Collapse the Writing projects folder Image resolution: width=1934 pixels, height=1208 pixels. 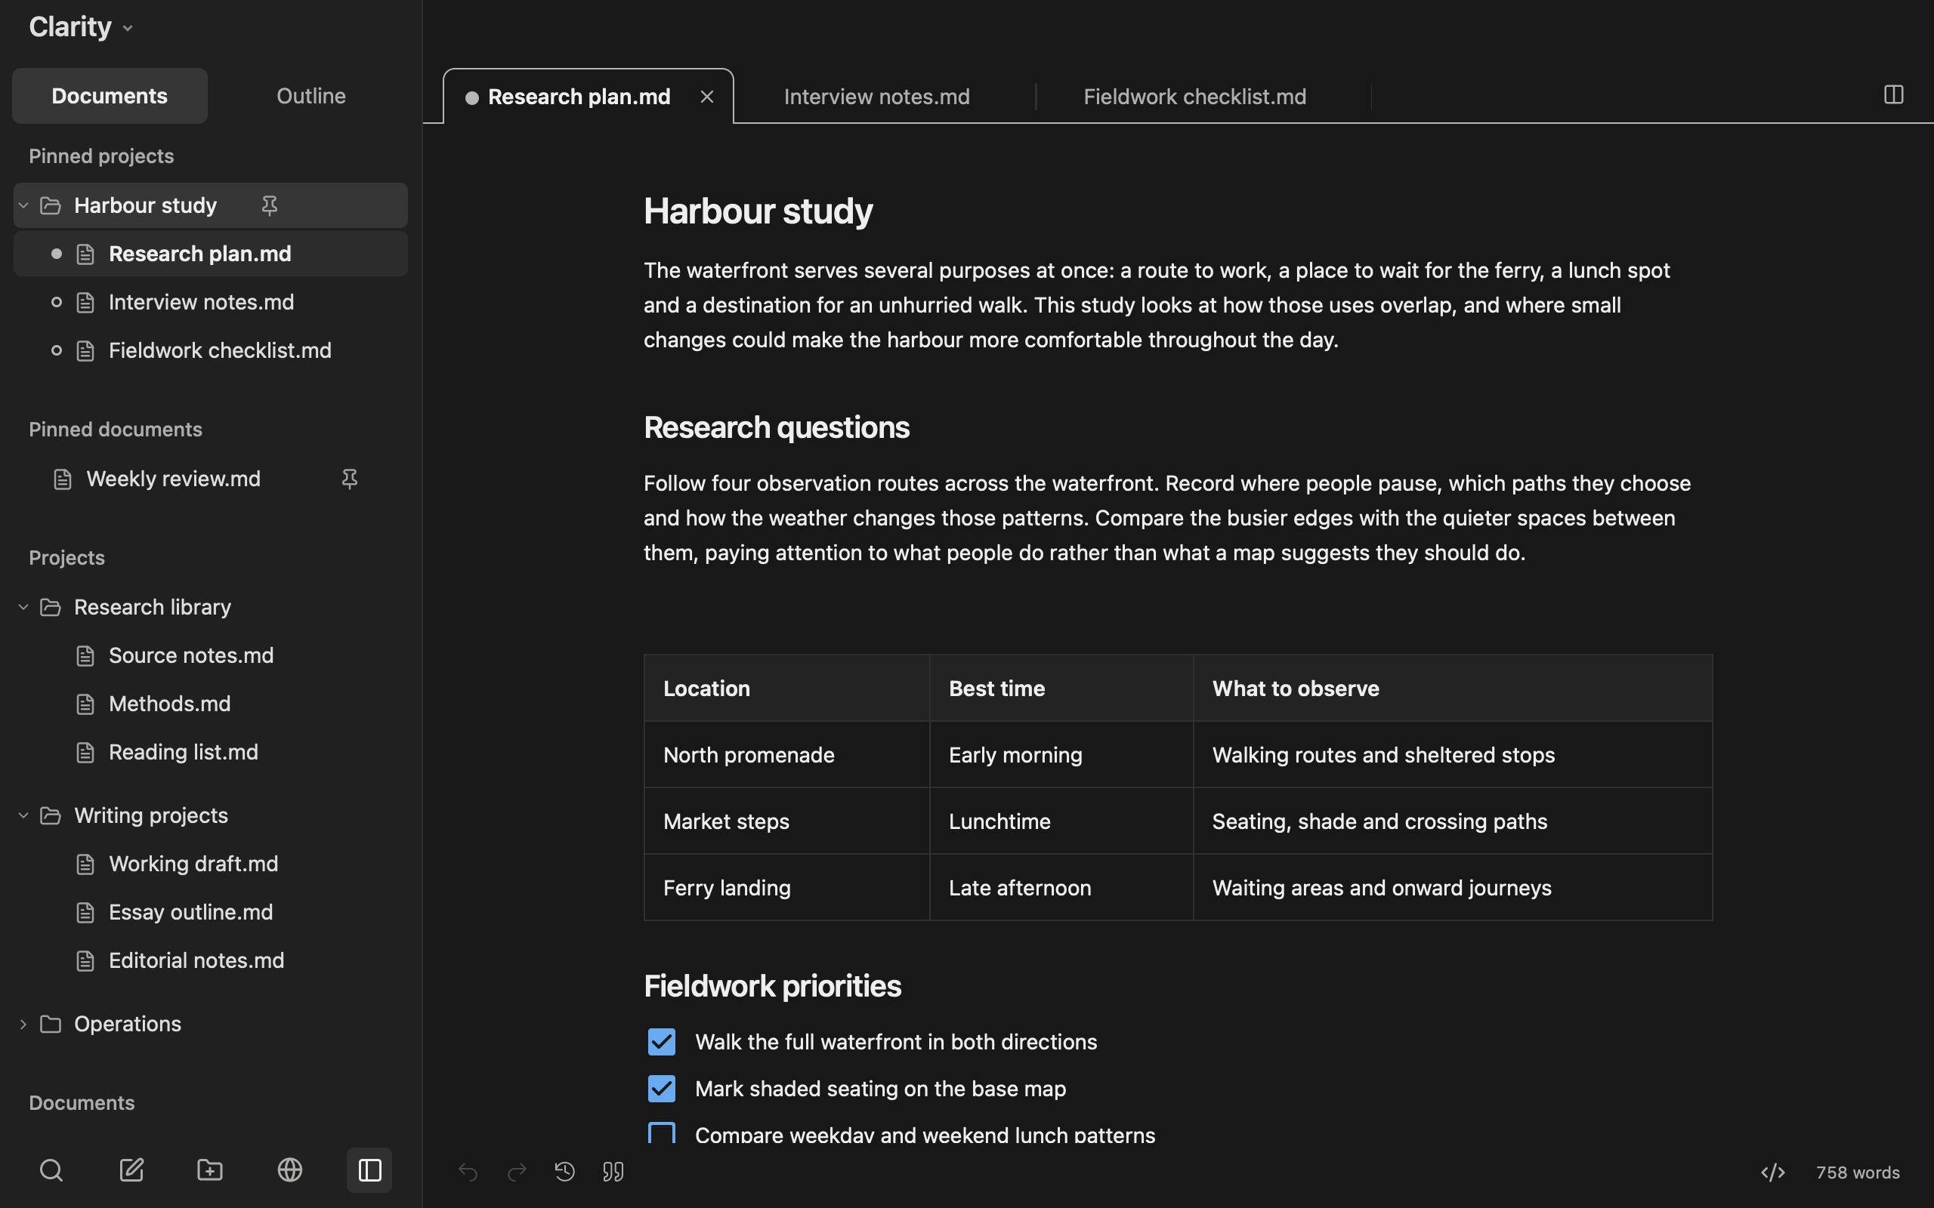[x=23, y=815]
